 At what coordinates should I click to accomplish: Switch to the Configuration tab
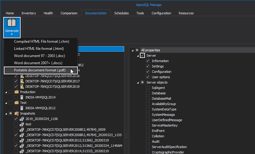point(161,13)
